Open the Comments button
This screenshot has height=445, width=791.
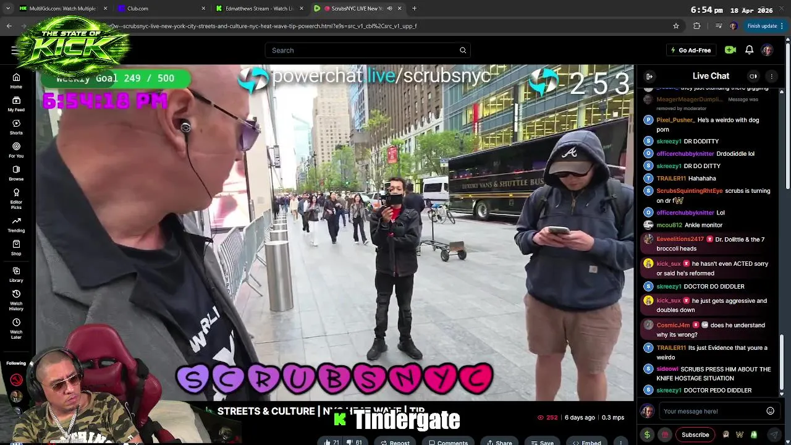pyautogui.click(x=448, y=443)
